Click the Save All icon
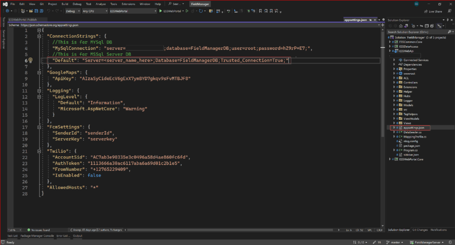This screenshot has height=245, width=455. [x=41, y=11]
